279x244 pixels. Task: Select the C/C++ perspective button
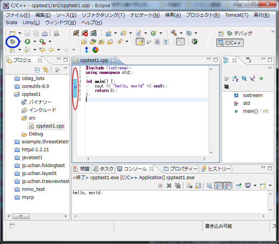[x=230, y=43]
